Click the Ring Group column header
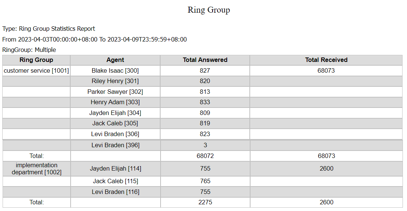The width and height of the screenshot is (407, 211). click(x=36, y=60)
